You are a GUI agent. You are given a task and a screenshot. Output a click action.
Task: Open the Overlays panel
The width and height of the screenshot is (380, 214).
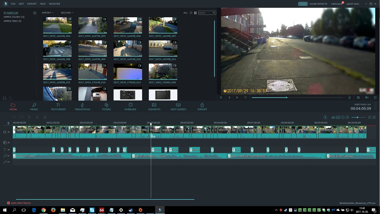130,107
